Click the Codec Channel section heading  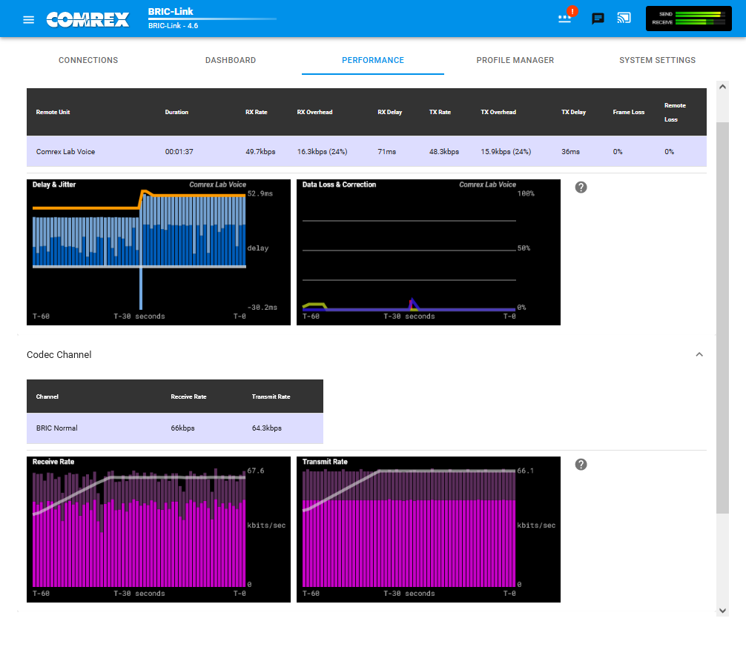(59, 355)
